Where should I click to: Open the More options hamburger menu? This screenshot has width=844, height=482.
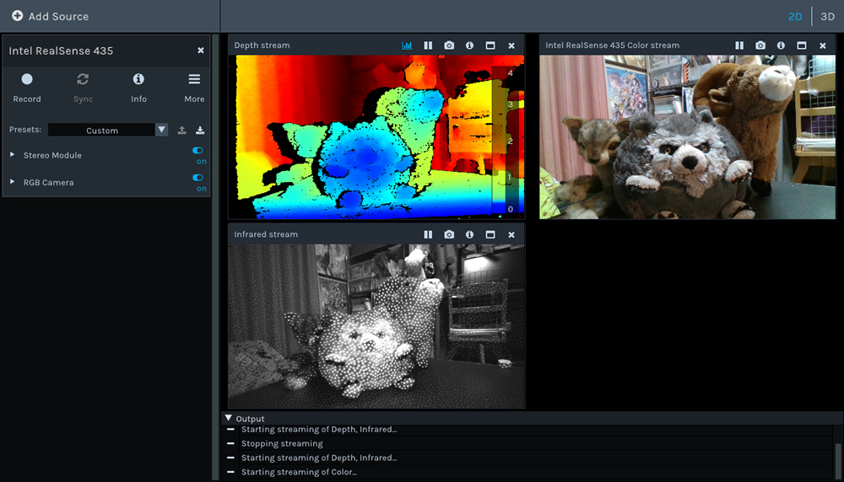[x=194, y=87]
